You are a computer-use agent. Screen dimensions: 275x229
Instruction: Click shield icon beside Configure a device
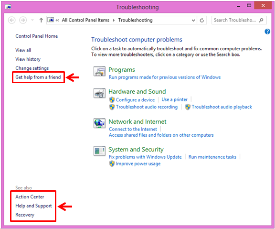pyautogui.click(x=112, y=100)
